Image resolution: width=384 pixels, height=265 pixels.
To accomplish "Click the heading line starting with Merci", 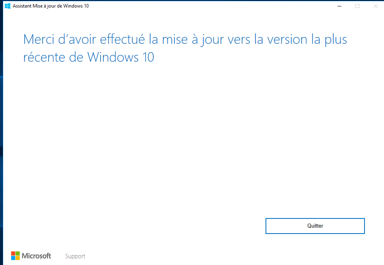I will 185,40.
